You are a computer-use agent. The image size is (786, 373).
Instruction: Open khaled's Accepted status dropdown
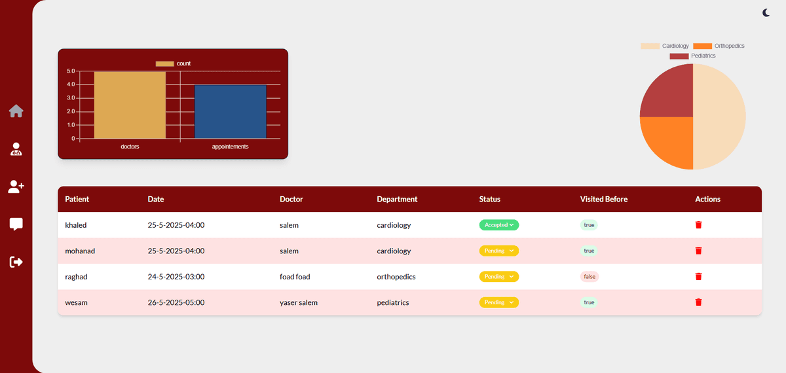[x=498, y=225]
